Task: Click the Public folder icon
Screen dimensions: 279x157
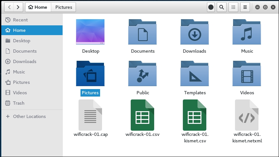Action: point(142,73)
